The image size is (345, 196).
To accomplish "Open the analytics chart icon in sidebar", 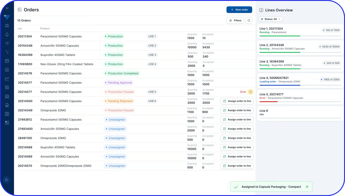I will pos(7,79).
